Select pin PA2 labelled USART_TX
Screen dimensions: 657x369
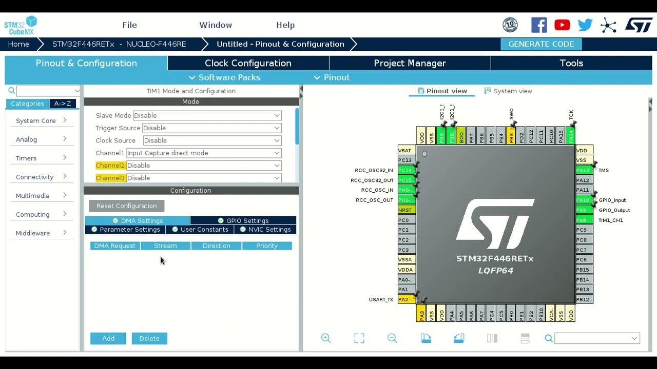[x=406, y=299]
